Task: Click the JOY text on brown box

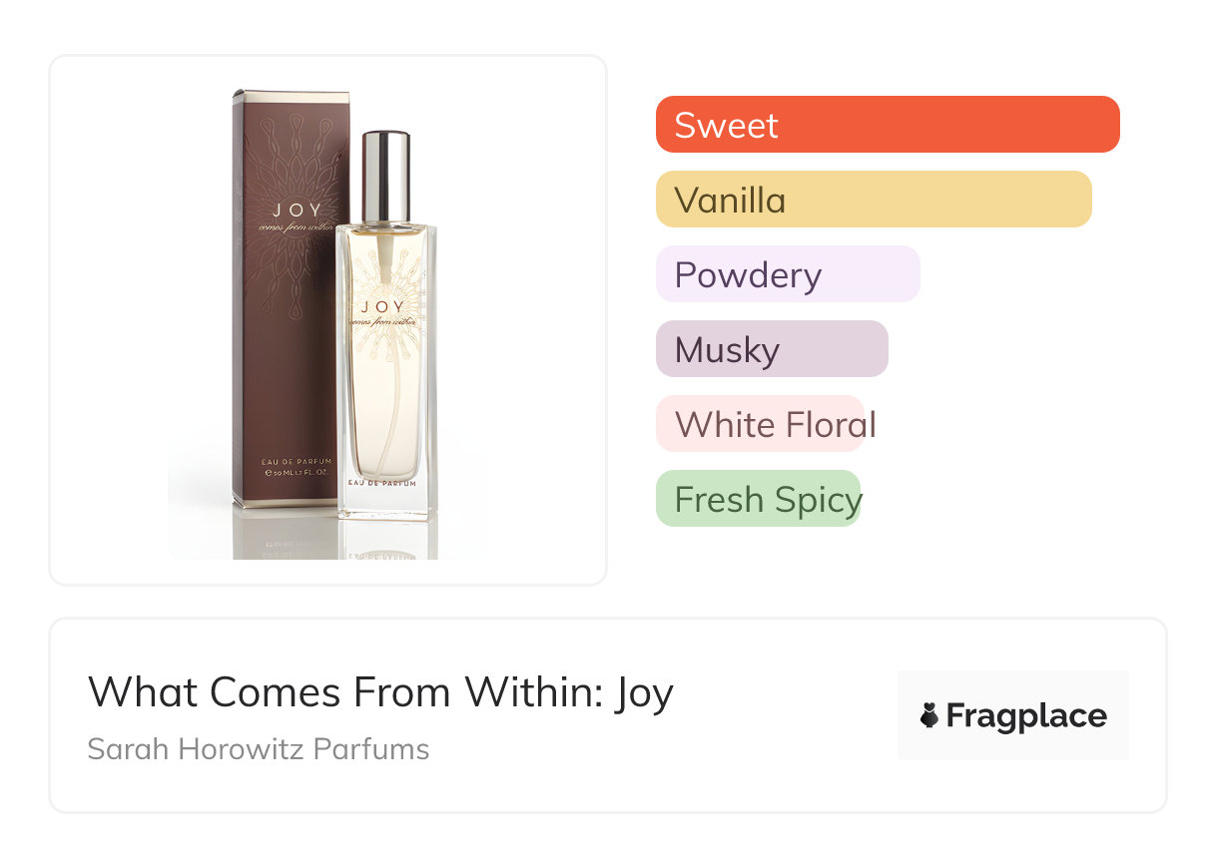Action: pyautogui.click(x=297, y=212)
